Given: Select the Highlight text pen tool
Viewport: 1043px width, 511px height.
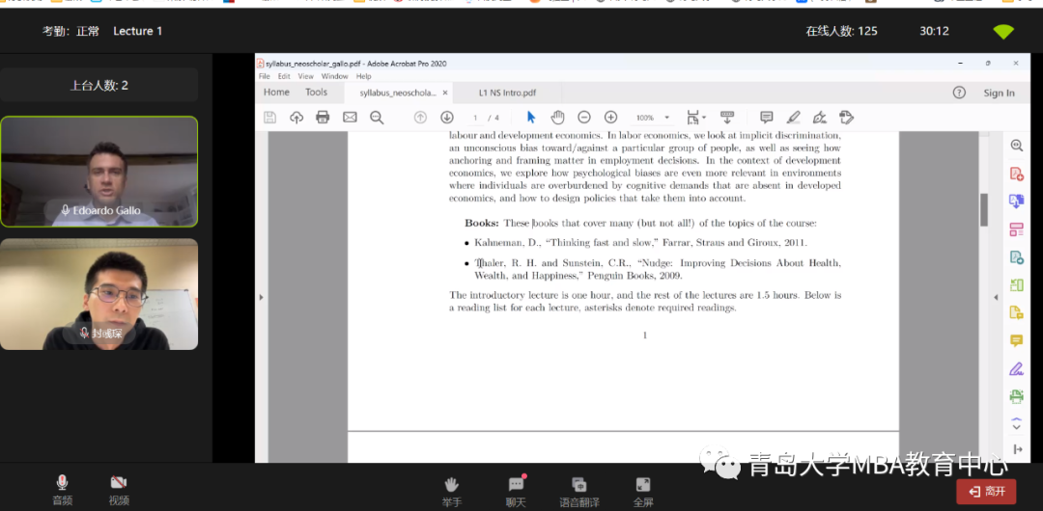Looking at the screenshot, I should (x=793, y=118).
